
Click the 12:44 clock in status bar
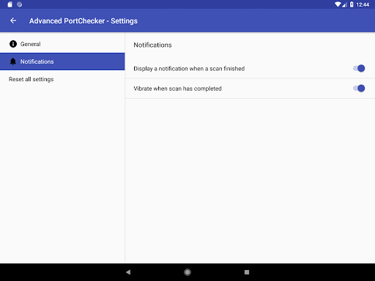tap(363, 4)
